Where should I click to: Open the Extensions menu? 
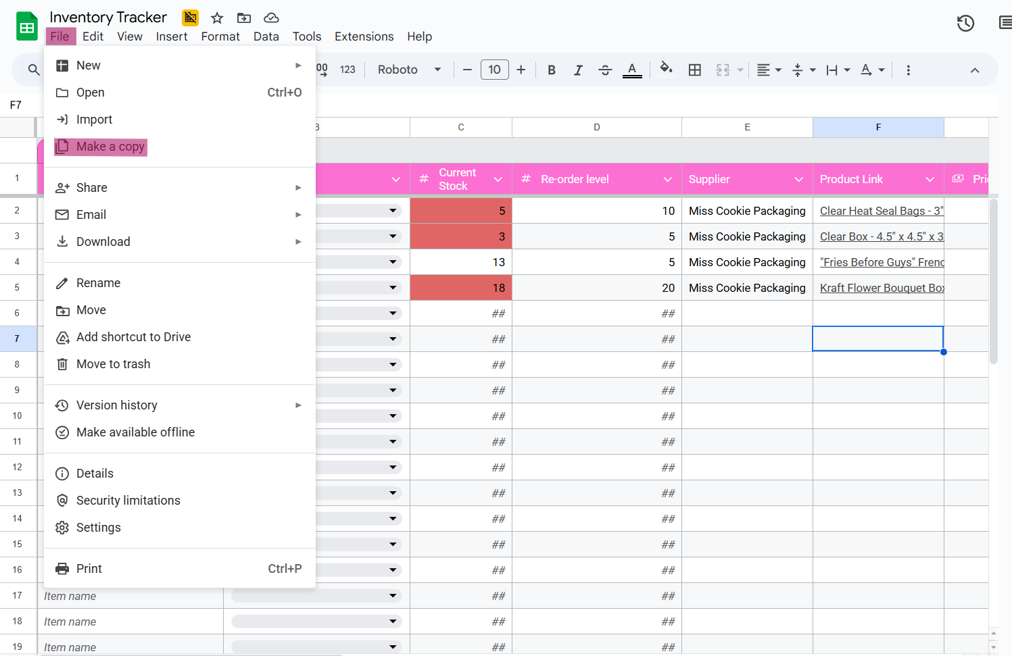pos(364,36)
